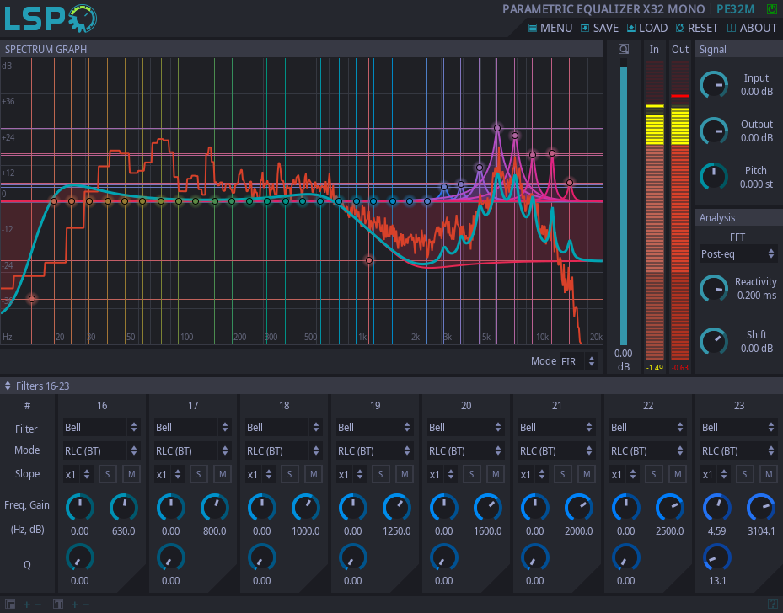
Task: Toggle the S button for filter 16
Action: pos(107,474)
